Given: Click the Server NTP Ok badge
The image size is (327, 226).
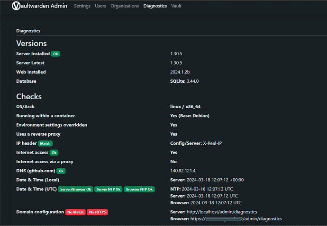Looking at the screenshot, I should pyautogui.click(x=109, y=189).
